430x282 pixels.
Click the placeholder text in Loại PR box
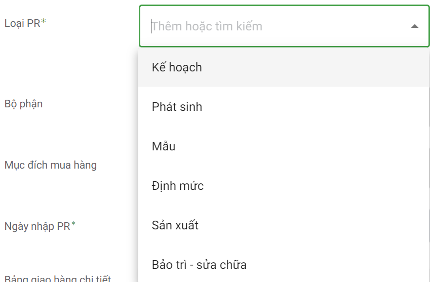click(207, 26)
